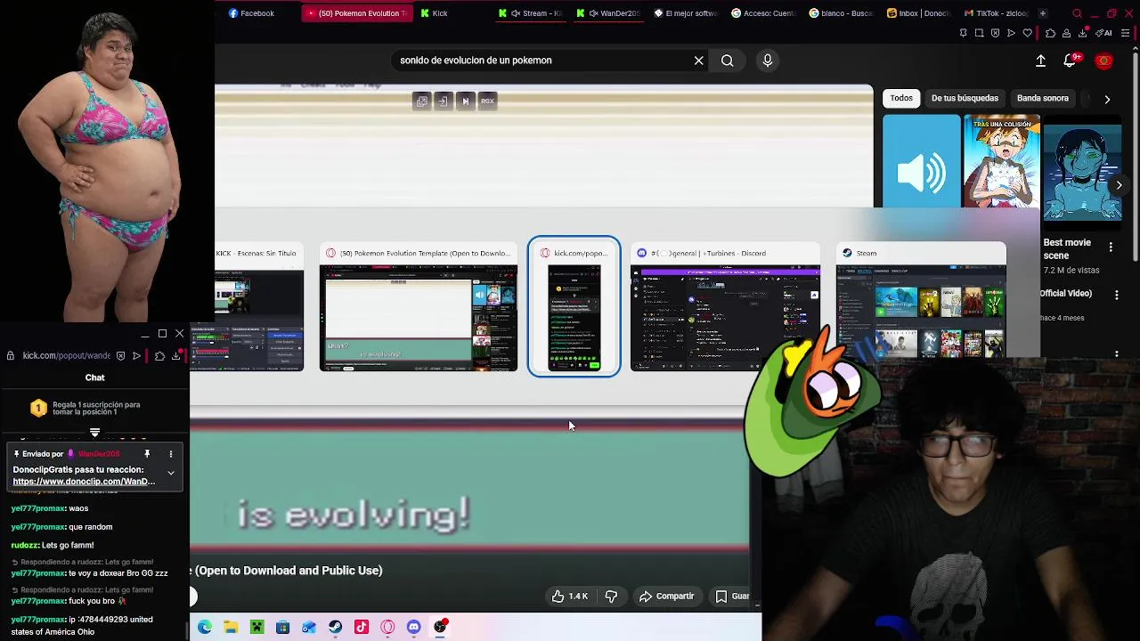Open File Explorer from the taskbar

231,628
